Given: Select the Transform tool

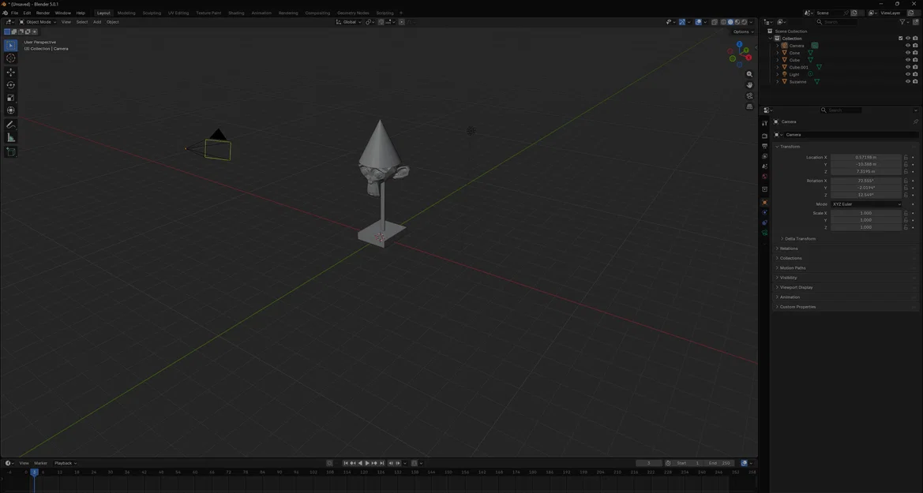Looking at the screenshot, I should pyautogui.click(x=10, y=110).
